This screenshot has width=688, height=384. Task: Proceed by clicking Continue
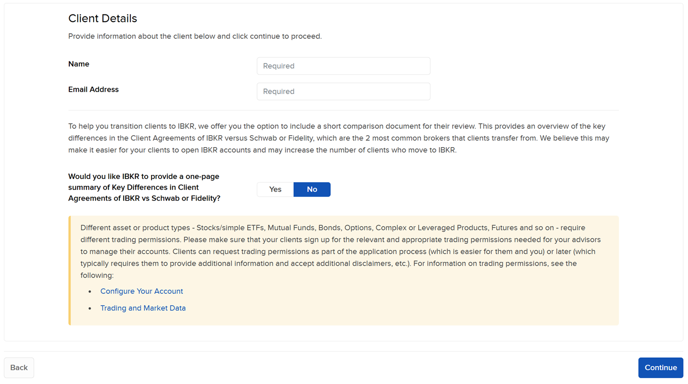pyautogui.click(x=660, y=367)
